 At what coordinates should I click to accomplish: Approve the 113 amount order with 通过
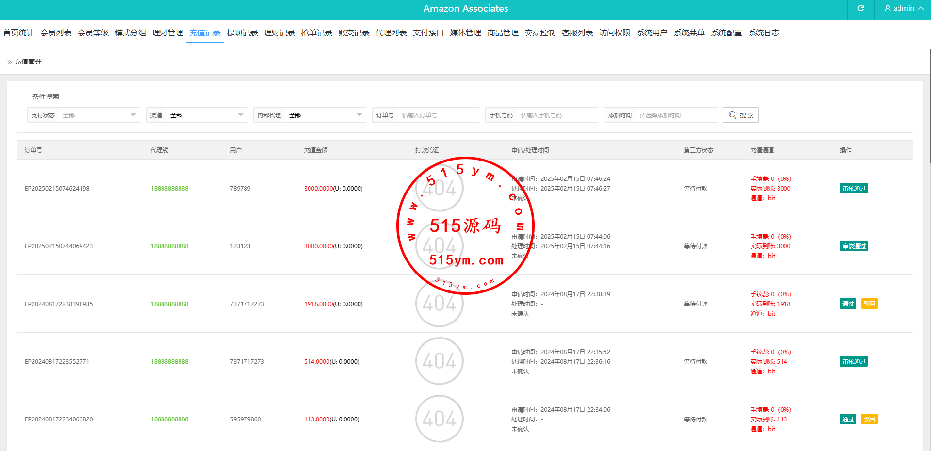click(848, 419)
